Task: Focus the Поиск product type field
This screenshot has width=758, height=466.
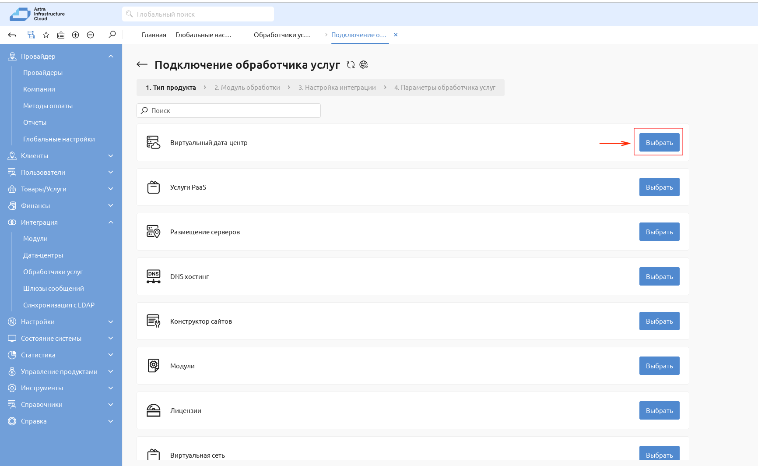Action: pyautogui.click(x=228, y=110)
